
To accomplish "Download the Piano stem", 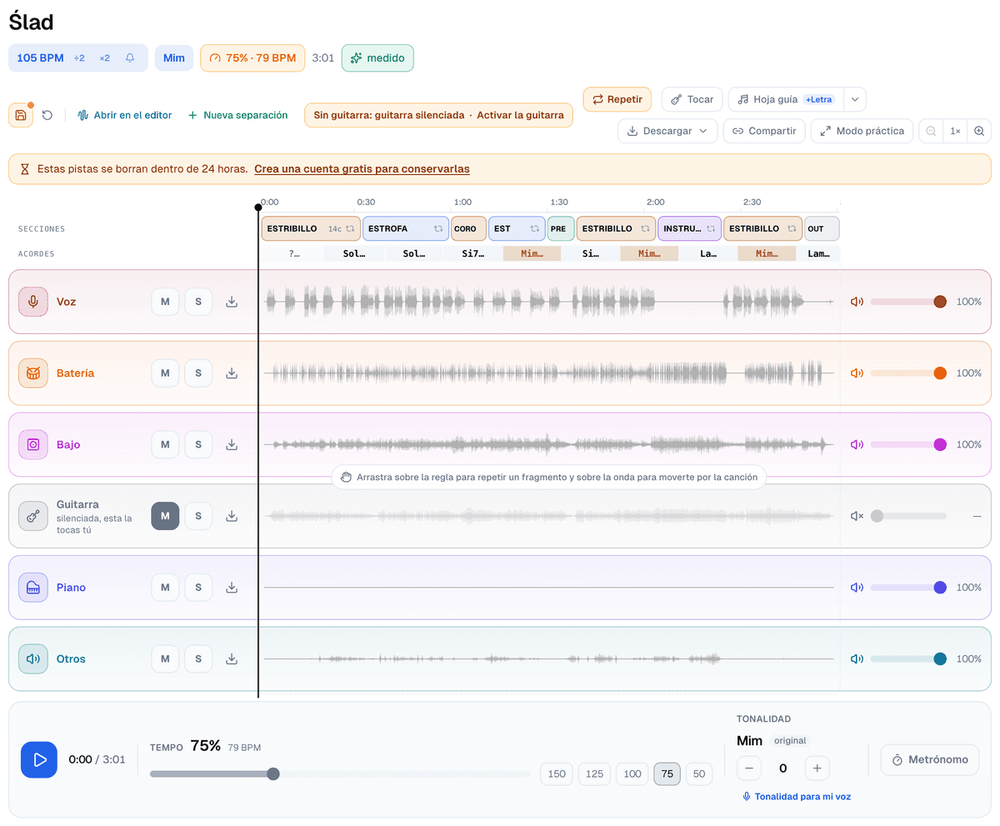I will [232, 588].
